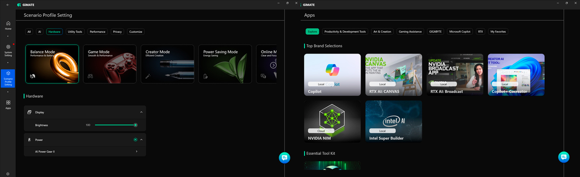
Task: Open Copilot+ Cocreator app tile
Action: pos(516,75)
